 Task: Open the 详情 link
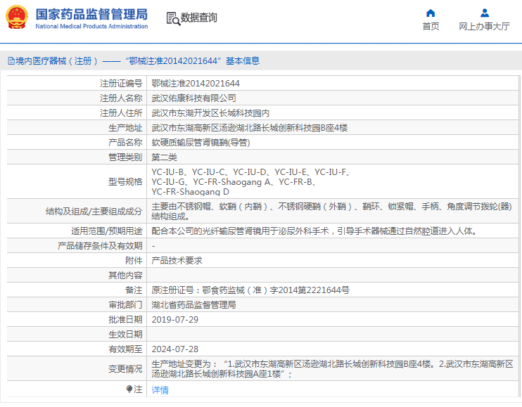tap(160, 390)
